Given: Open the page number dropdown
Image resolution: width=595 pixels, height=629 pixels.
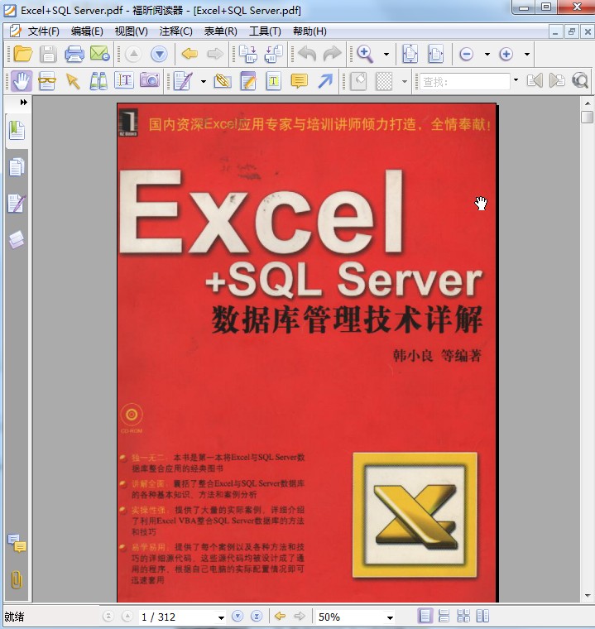Looking at the screenshot, I should click(x=221, y=617).
